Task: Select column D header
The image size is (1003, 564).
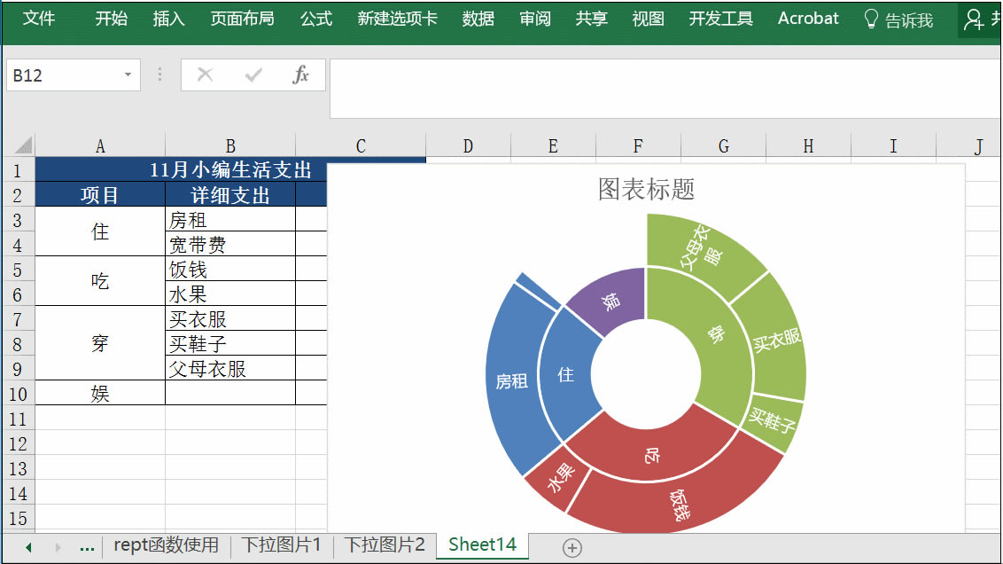Action: coord(468,146)
